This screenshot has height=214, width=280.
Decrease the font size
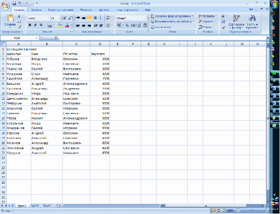pos(69,18)
